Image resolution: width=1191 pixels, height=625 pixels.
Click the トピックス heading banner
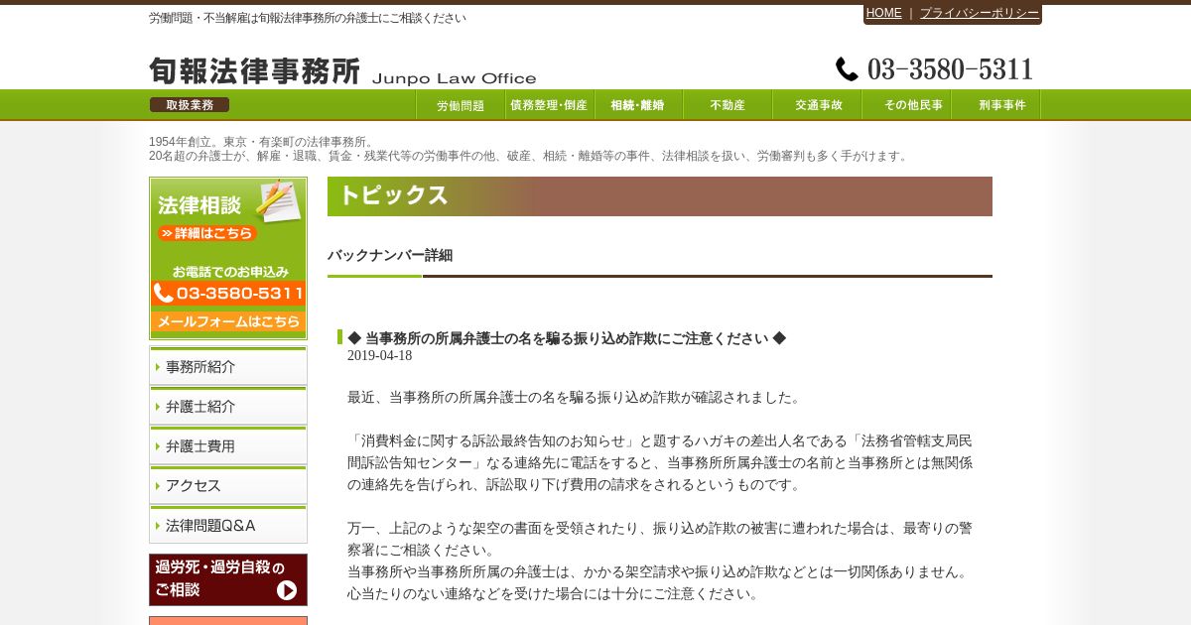(660, 196)
